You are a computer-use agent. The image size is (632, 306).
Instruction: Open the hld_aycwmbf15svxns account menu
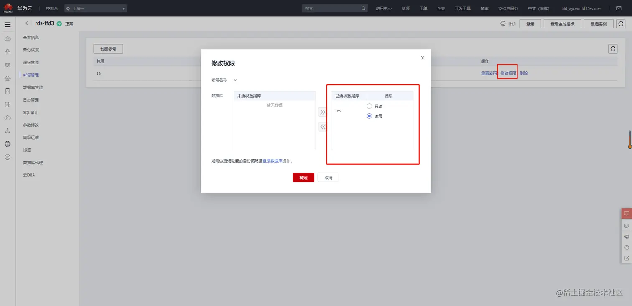[x=581, y=8]
